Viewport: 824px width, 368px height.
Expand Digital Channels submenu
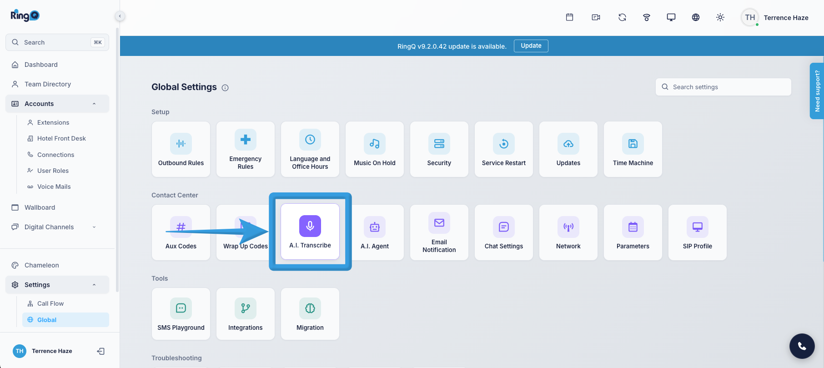tap(57, 227)
